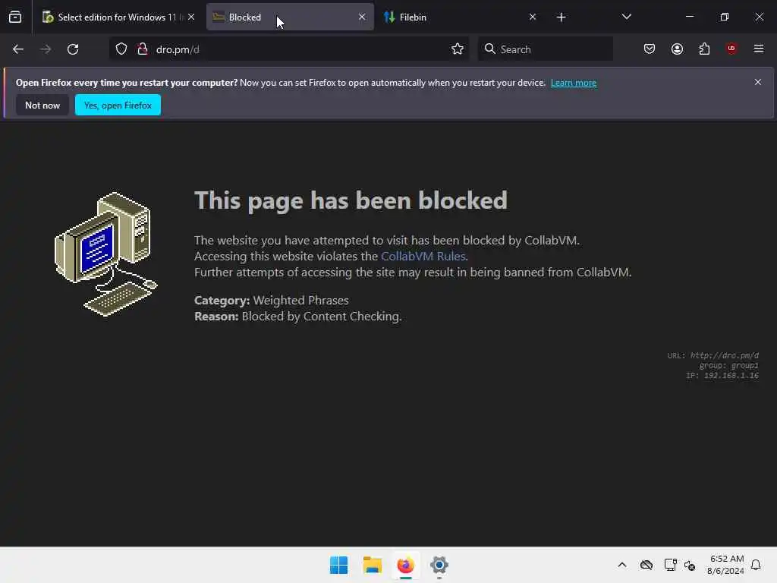
Task: Click the group: group1 text
Action: click(x=729, y=365)
